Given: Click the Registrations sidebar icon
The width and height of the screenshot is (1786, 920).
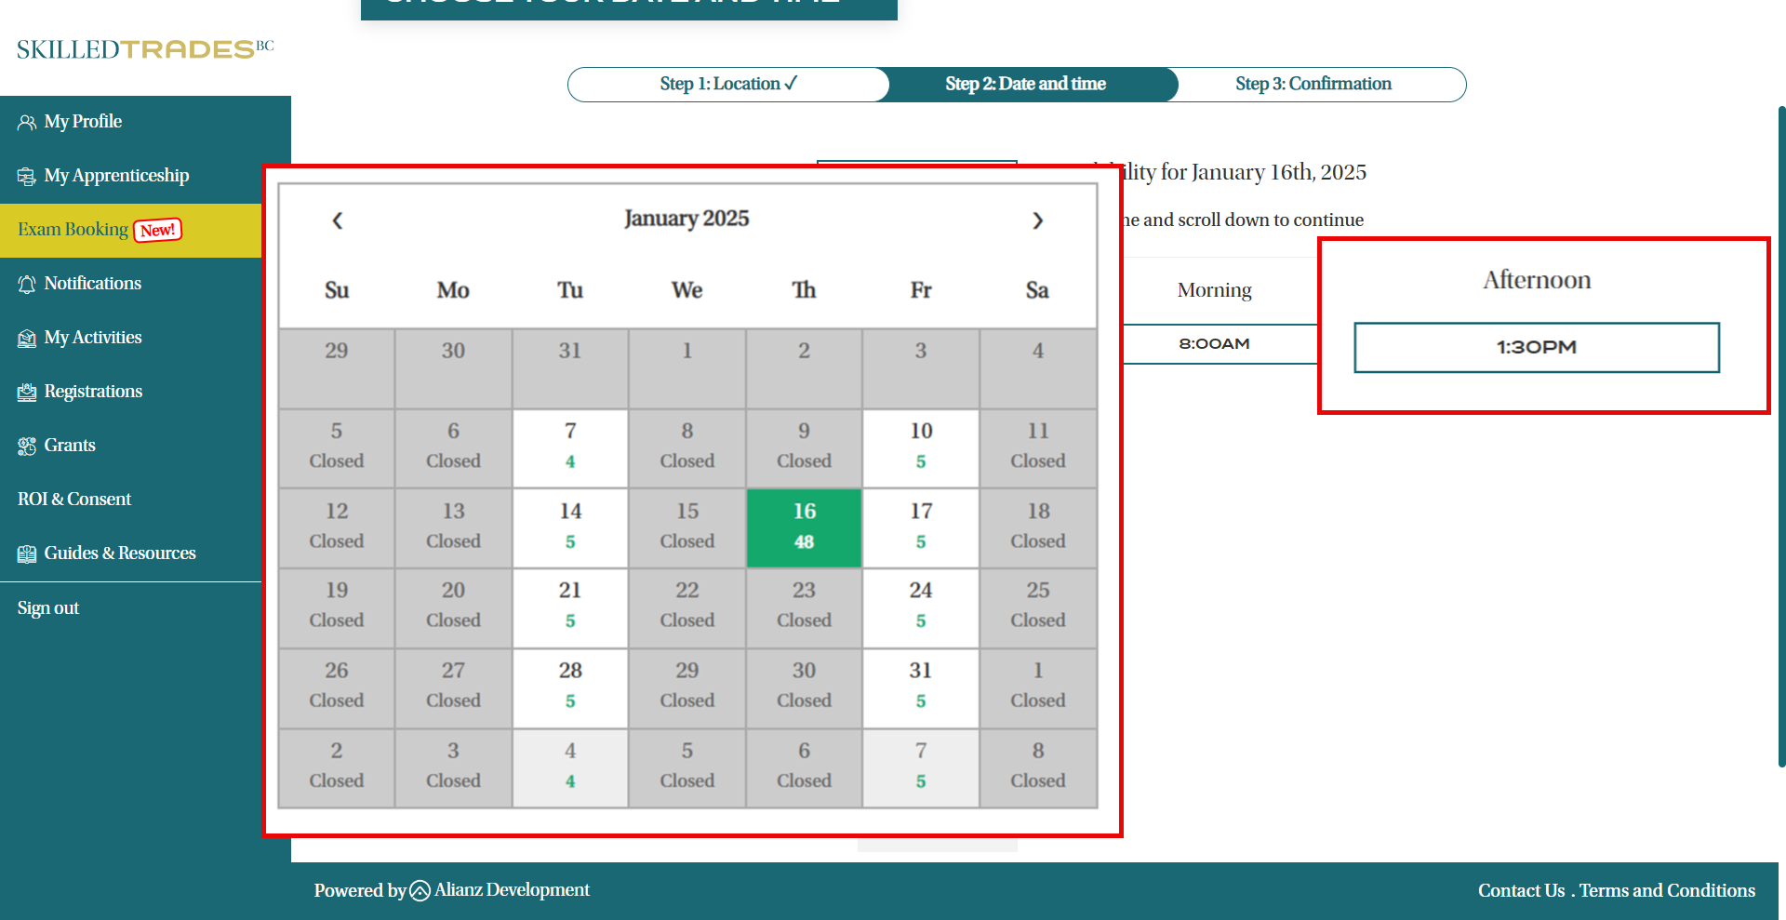Looking at the screenshot, I should pyautogui.click(x=27, y=393).
